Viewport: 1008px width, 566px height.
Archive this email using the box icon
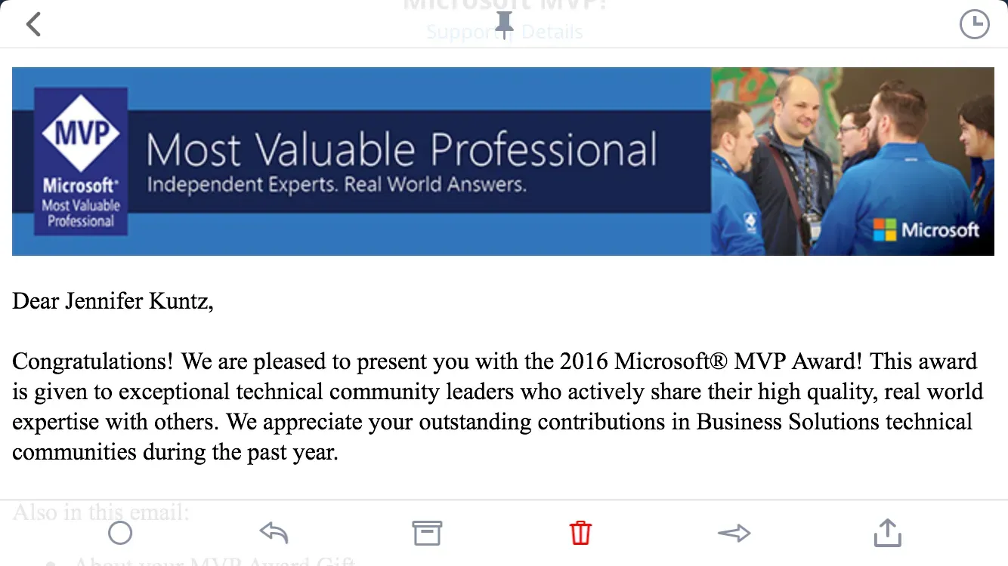point(427,534)
